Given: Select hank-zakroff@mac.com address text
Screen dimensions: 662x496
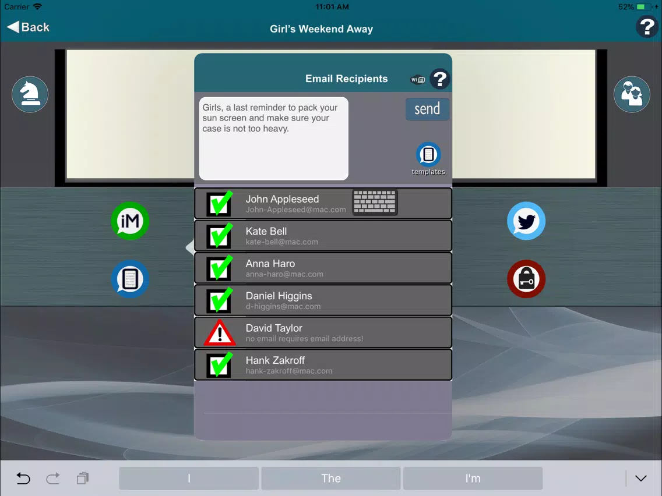Looking at the screenshot, I should [x=289, y=371].
